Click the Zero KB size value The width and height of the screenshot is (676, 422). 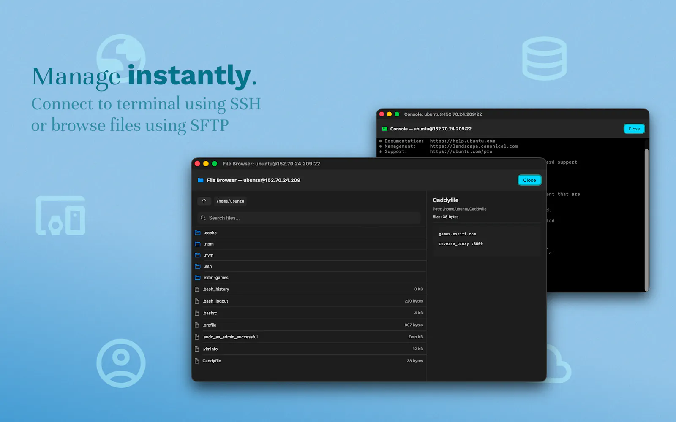pos(415,337)
